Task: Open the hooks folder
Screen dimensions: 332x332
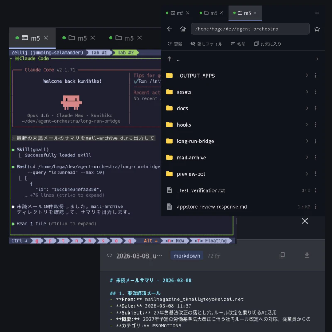Action: [x=243, y=125]
